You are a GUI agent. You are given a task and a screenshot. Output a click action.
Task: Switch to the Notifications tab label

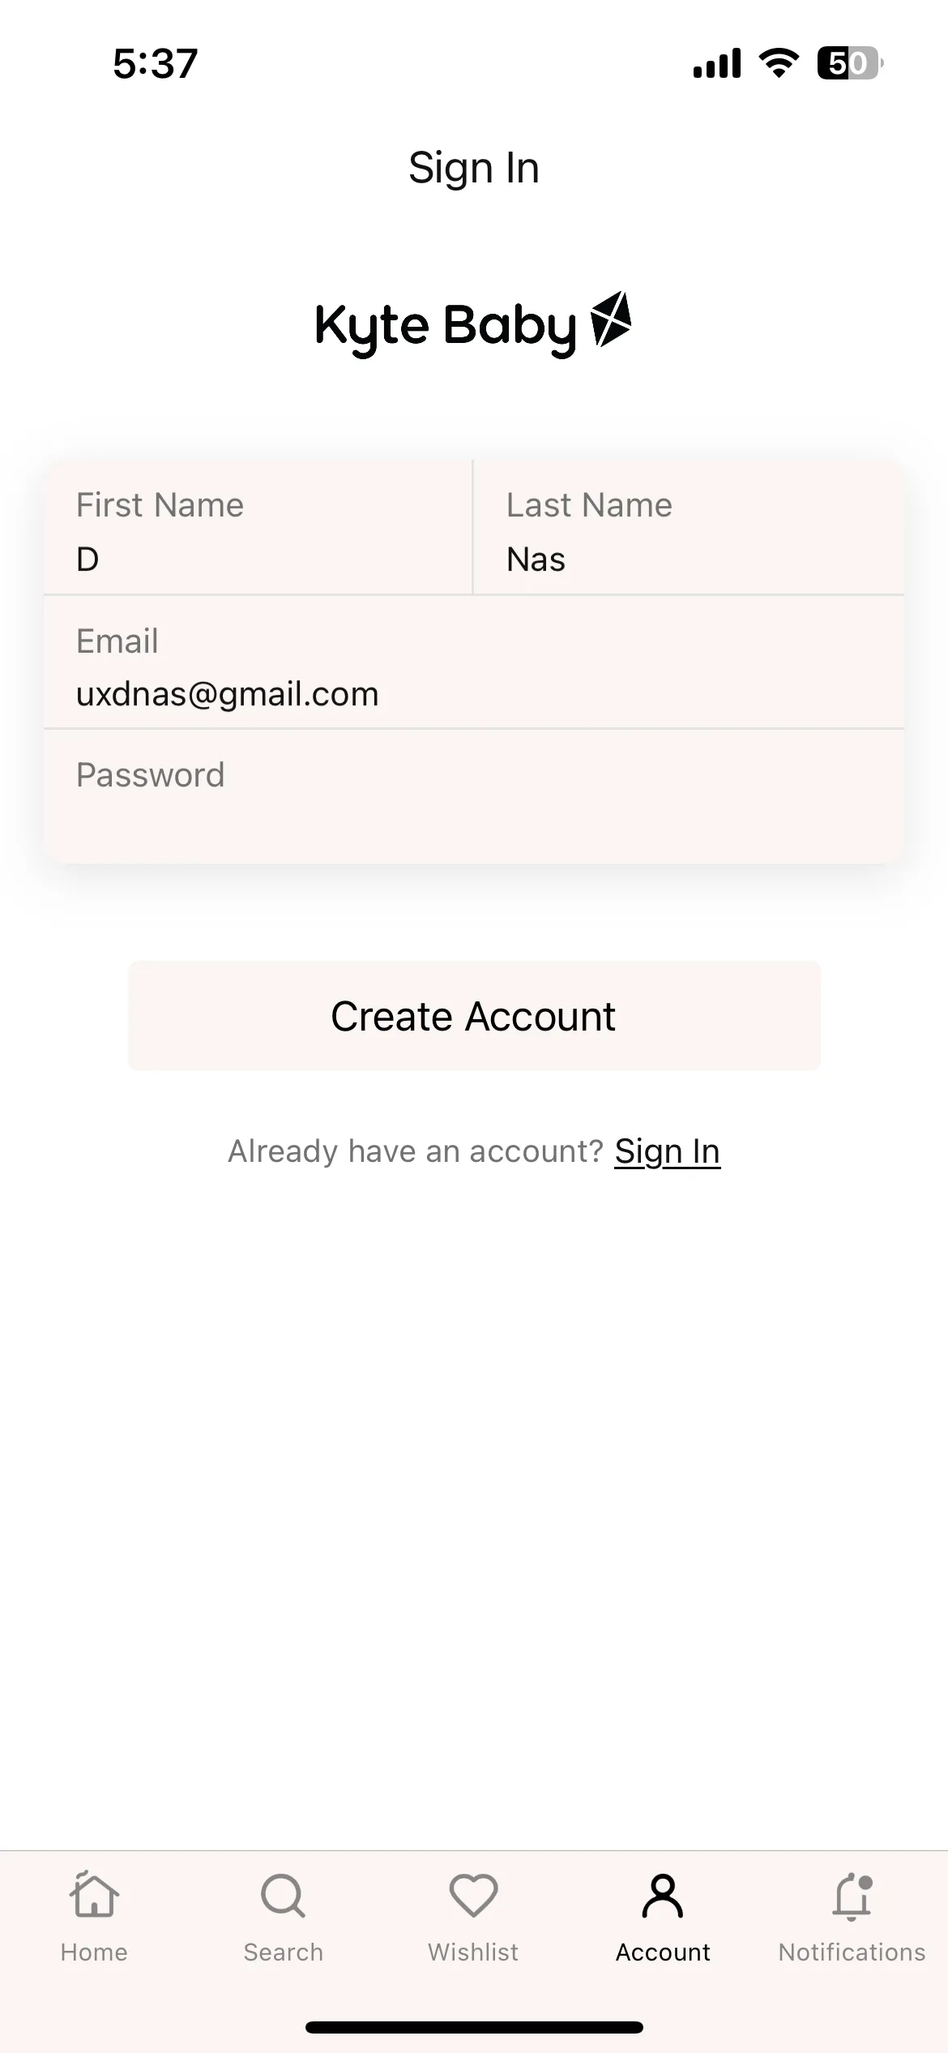coord(852,1952)
